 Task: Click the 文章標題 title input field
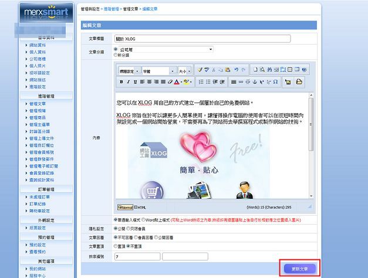(x=202, y=39)
